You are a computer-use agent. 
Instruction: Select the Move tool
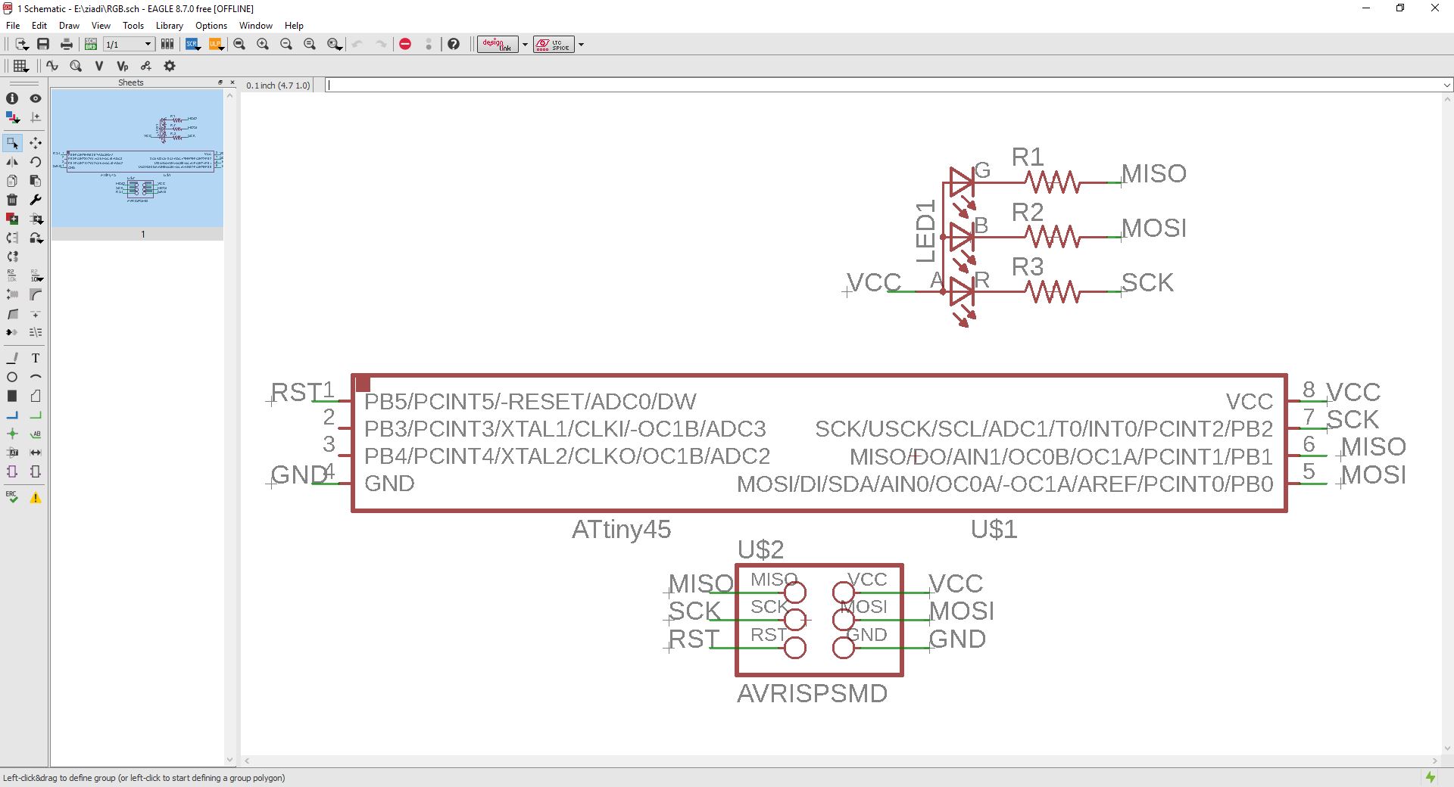[x=35, y=142]
